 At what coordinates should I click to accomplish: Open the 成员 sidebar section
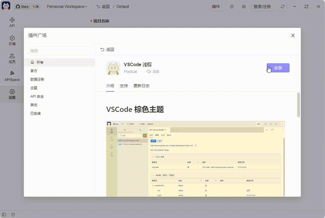pos(12,58)
